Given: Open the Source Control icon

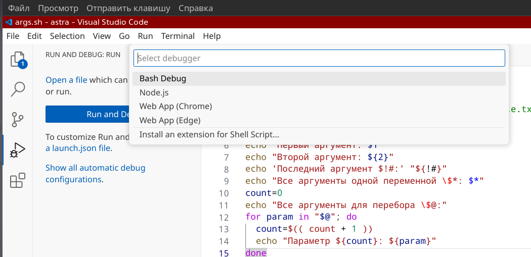Looking at the screenshot, I should pyautogui.click(x=18, y=119).
